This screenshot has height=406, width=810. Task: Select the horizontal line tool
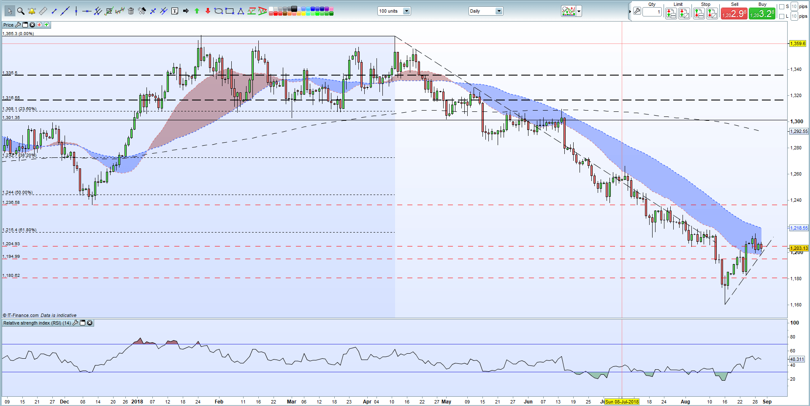(87, 11)
